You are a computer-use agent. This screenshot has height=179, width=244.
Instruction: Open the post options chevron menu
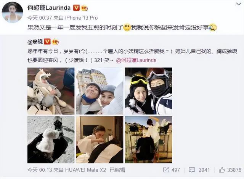pos(238,4)
